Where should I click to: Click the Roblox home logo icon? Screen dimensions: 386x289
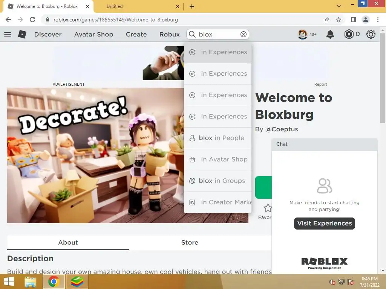pyautogui.click(x=22, y=34)
